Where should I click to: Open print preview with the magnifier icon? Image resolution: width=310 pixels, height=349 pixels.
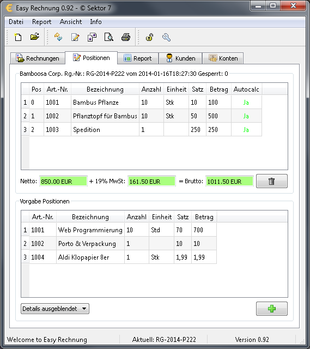(x=109, y=37)
